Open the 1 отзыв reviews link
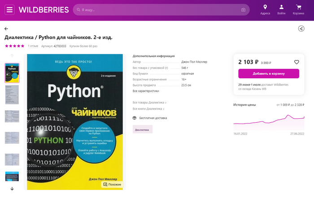 pos(33,46)
